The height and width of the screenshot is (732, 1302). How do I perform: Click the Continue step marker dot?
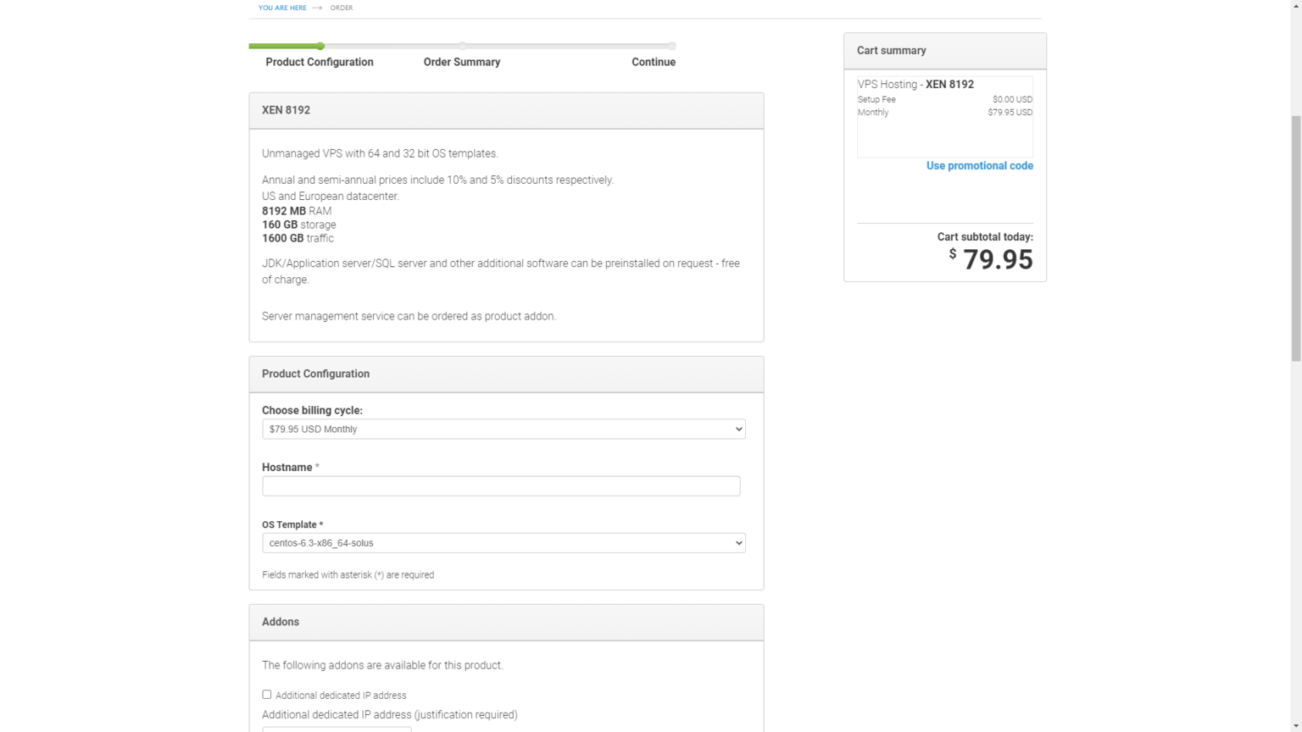[x=671, y=46]
